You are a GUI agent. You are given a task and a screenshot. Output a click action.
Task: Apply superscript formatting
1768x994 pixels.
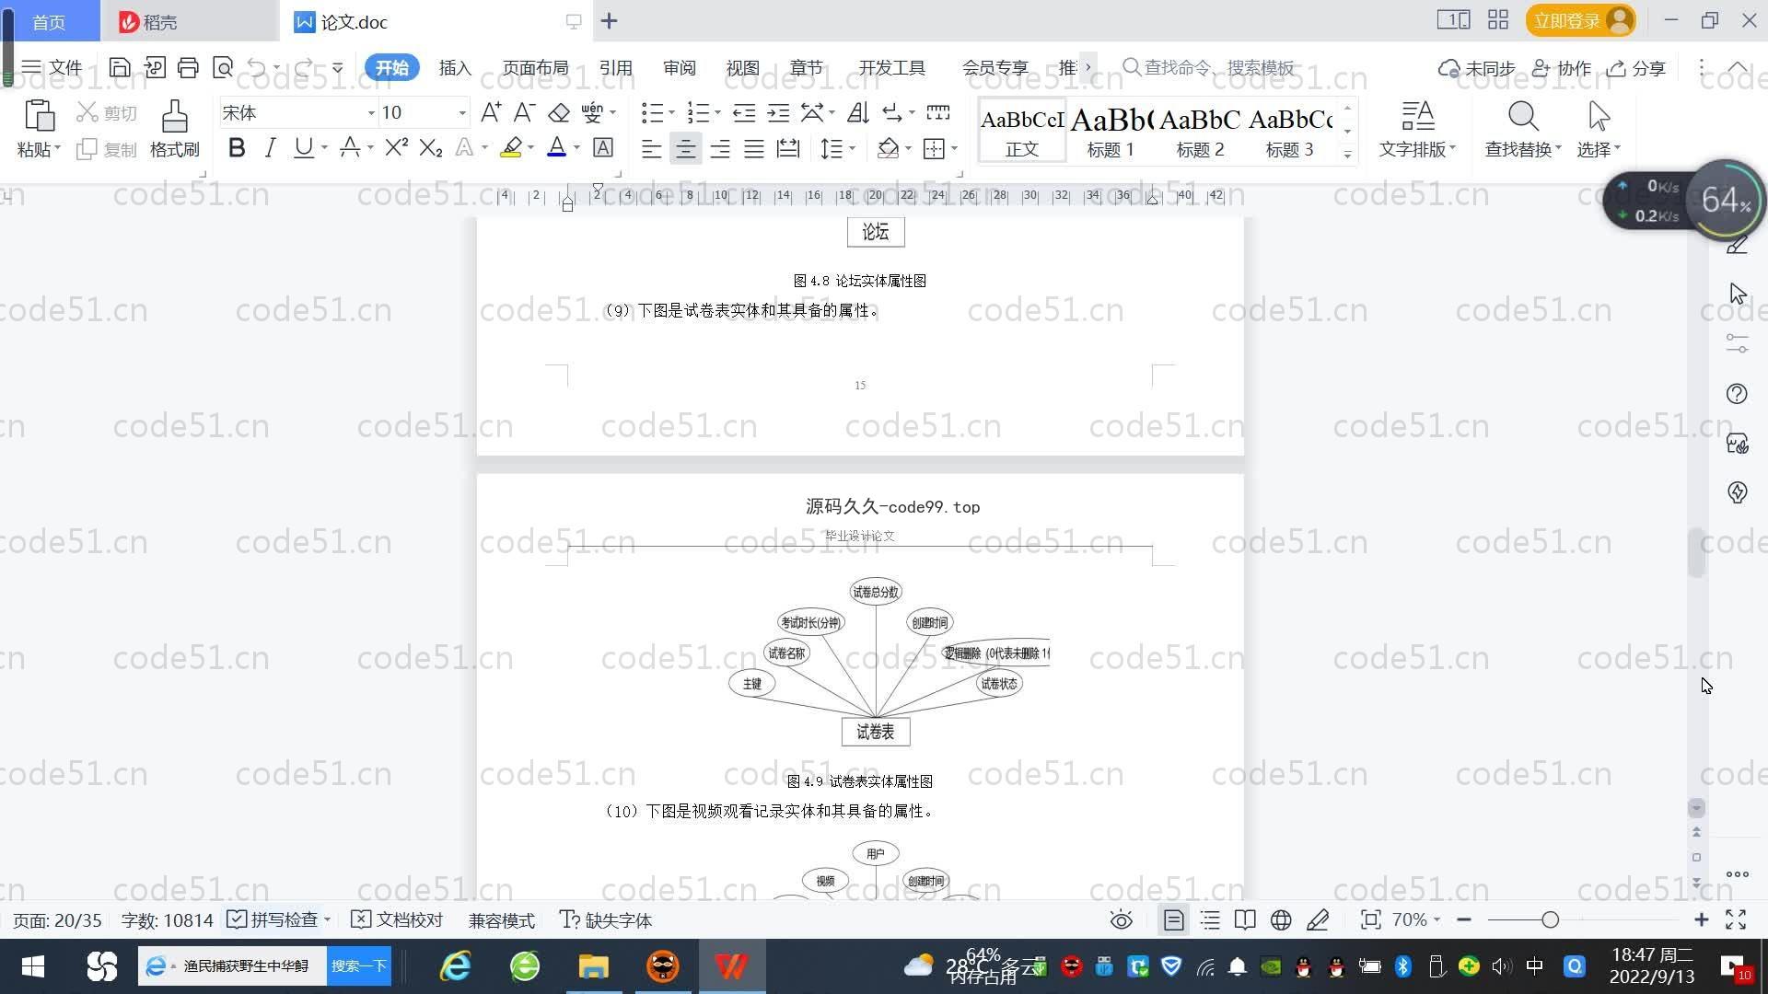click(x=396, y=148)
